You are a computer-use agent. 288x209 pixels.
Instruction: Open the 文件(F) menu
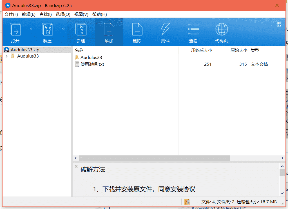pos(11,14)
